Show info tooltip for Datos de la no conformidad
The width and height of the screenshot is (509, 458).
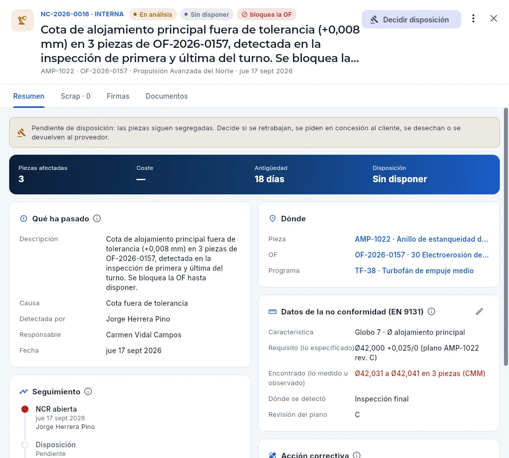pos(432,311)
